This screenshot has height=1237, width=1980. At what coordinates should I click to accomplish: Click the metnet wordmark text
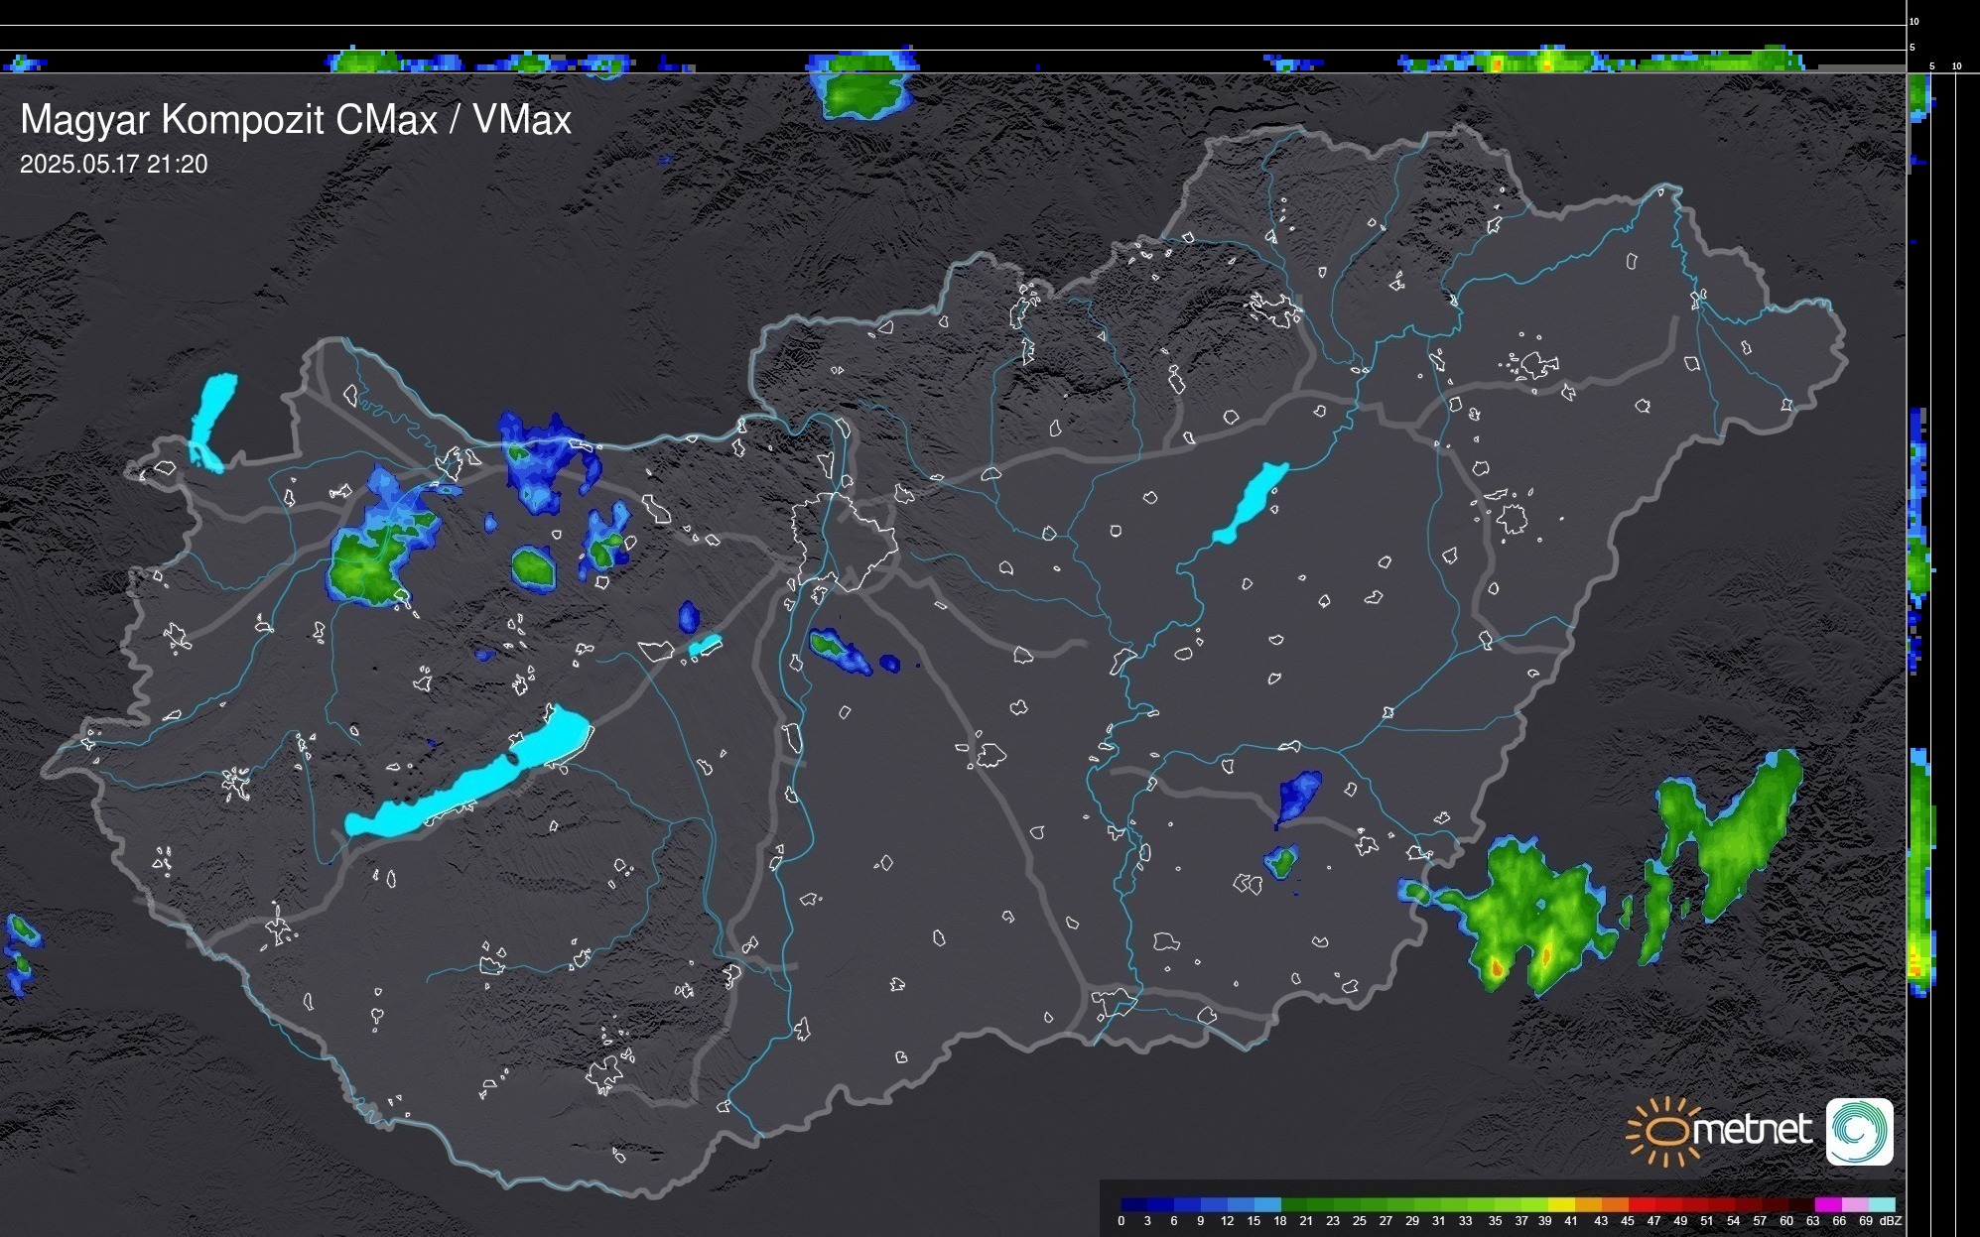coord(1752,1130)
